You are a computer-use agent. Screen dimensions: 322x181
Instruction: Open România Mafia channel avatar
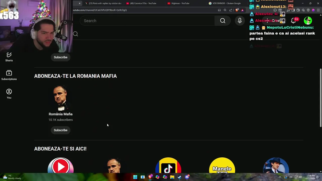click(61, 98)
